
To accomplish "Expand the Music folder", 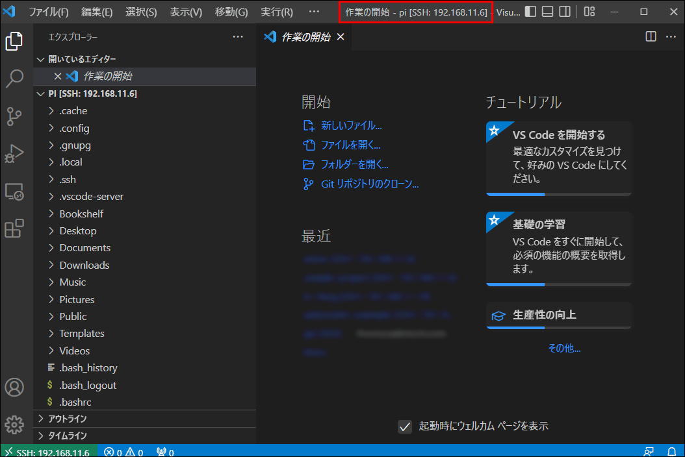I will coord(144,282).
